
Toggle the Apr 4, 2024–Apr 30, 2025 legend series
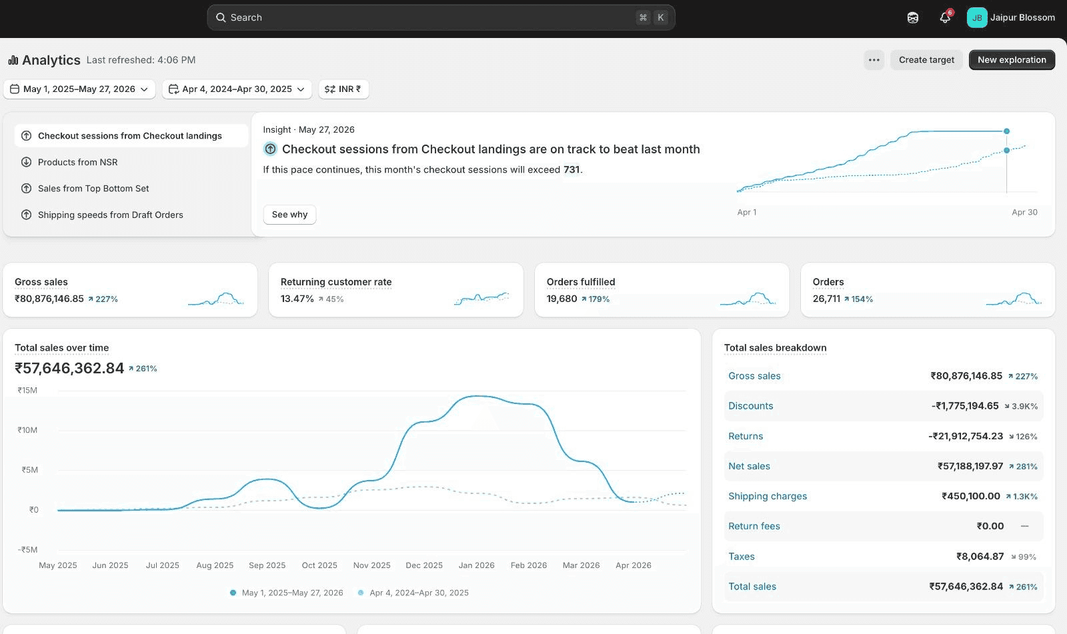[x=413, y=593]
